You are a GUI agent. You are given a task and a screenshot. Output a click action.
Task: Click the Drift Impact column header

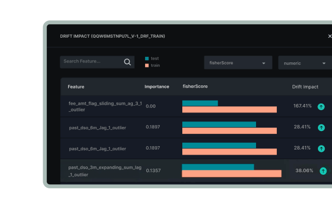[x=305, y=87]
